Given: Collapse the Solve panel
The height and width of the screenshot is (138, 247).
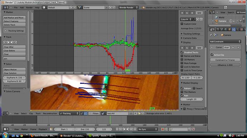Looking at the screenshot, I should coord(5,64).
